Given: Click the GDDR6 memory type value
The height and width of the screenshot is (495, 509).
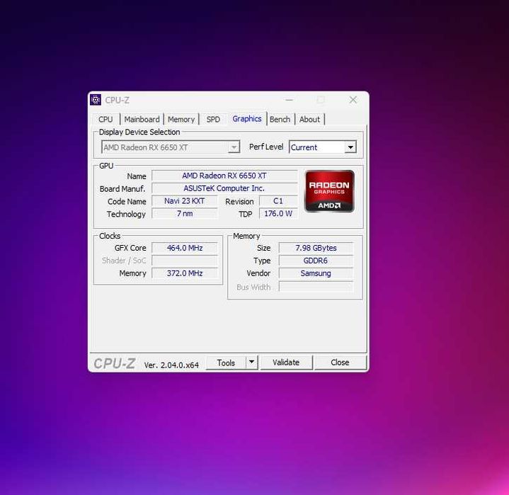Looking at the screenshot, I should point(316,261).
